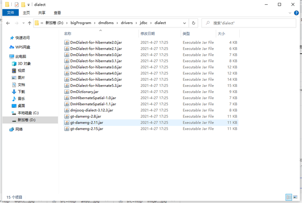Viewport: 302px width, 203px height.
Task: Go back using the back arrow
Action: pyautogui.click(x=8, y=23)
